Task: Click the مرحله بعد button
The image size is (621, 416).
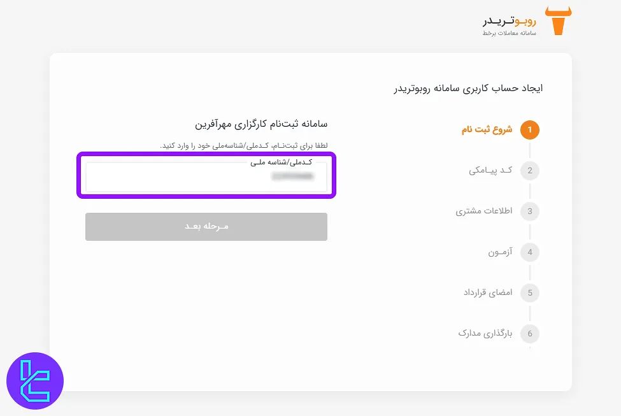Action: point(206,226)
